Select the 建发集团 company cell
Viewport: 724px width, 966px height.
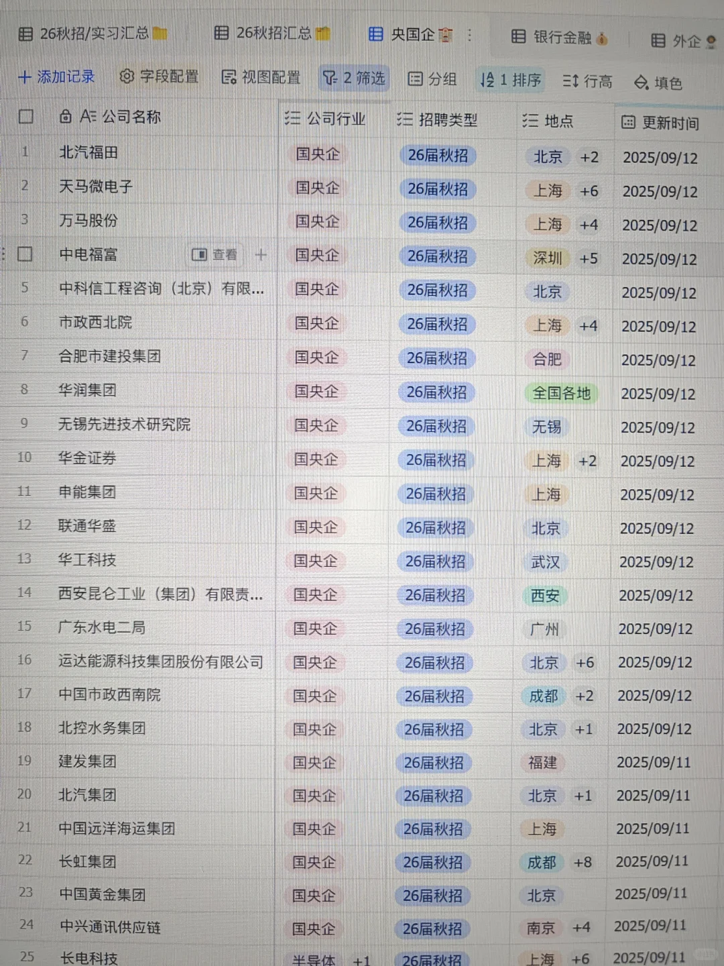tap(87, 761)
